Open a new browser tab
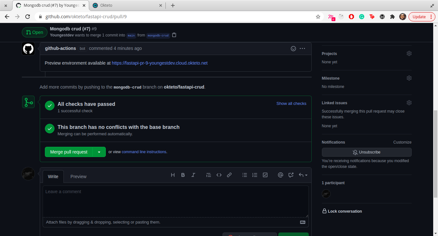This screenshot has width=438, height=236. (173, 5)
